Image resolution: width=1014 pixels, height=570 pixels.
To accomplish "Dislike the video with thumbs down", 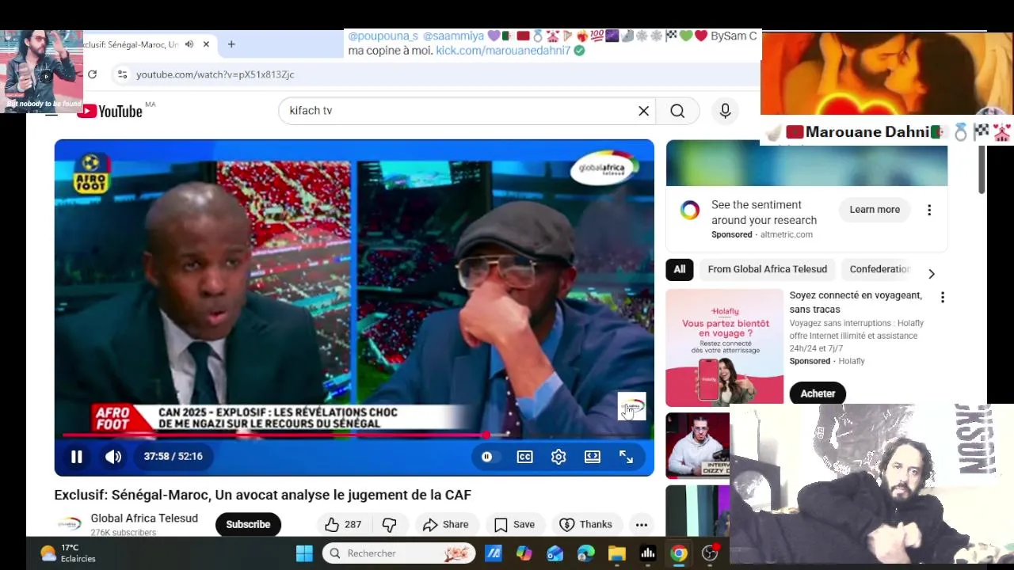I will [x=389, y=524].
